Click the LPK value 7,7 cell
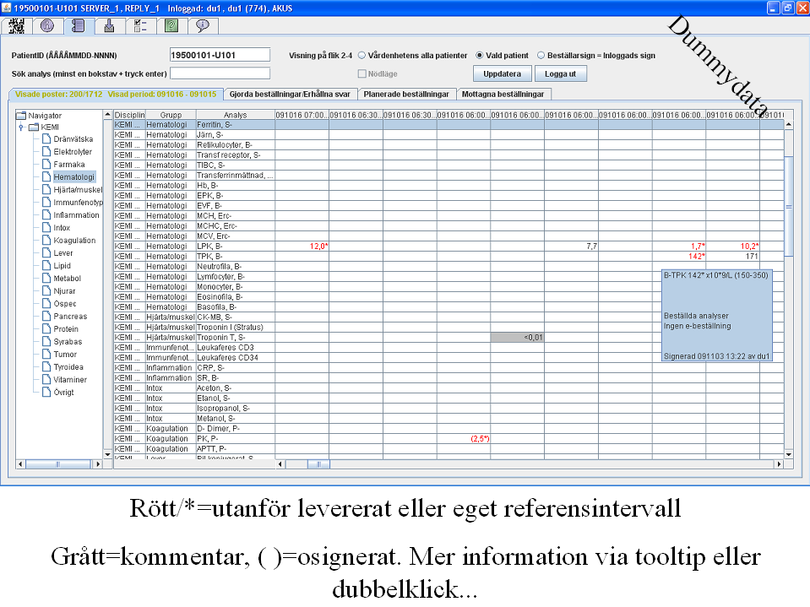Viewport: 810px width, 607px height. pyautogui.click(x=571, y=247)
